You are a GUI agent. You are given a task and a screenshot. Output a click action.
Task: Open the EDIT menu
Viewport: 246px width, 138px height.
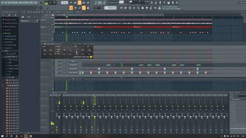[6, 3]
